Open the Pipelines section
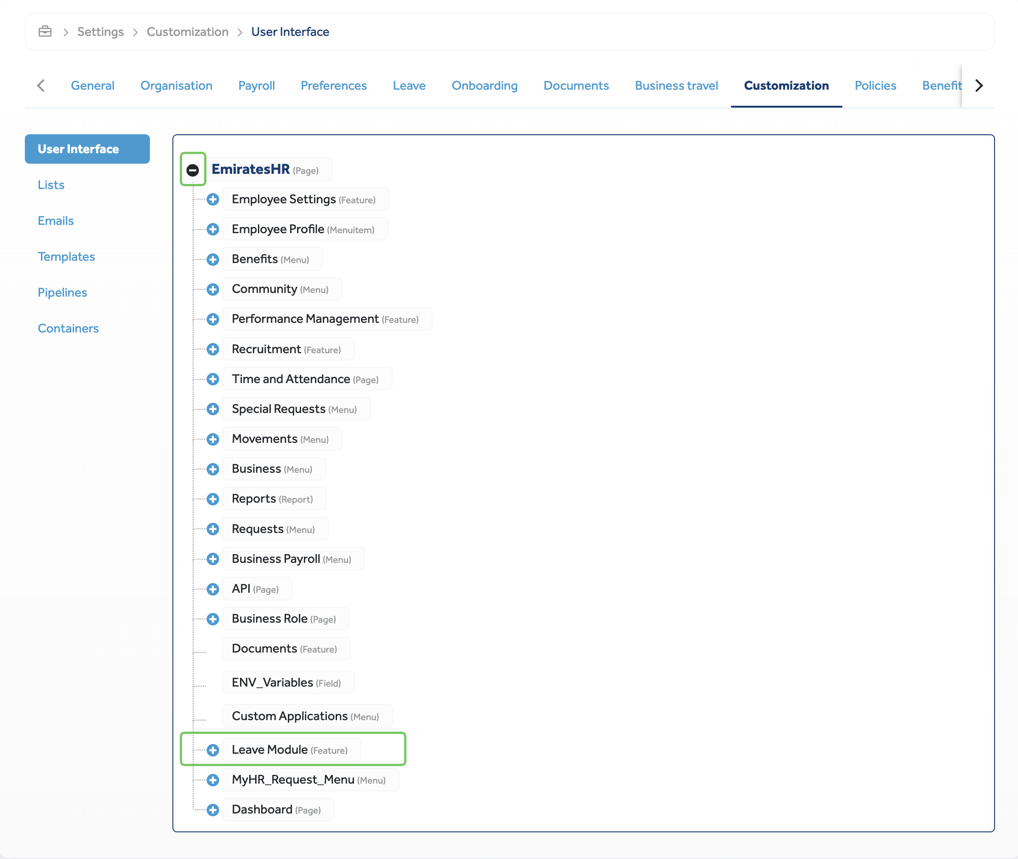Viewport: 1018px width, 859px height. tap(63, 292)
